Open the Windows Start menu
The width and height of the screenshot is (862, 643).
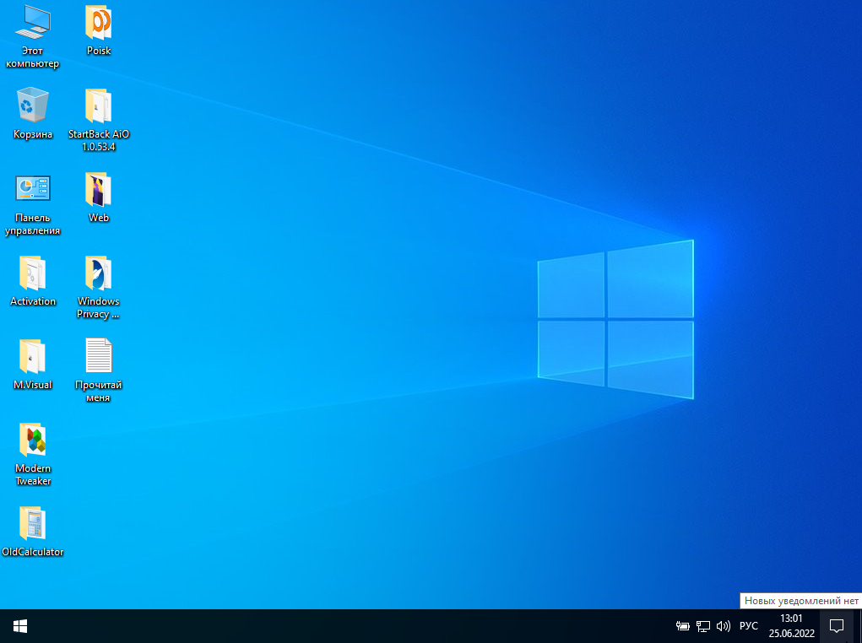pyautogui.click(x=20, y=626)
